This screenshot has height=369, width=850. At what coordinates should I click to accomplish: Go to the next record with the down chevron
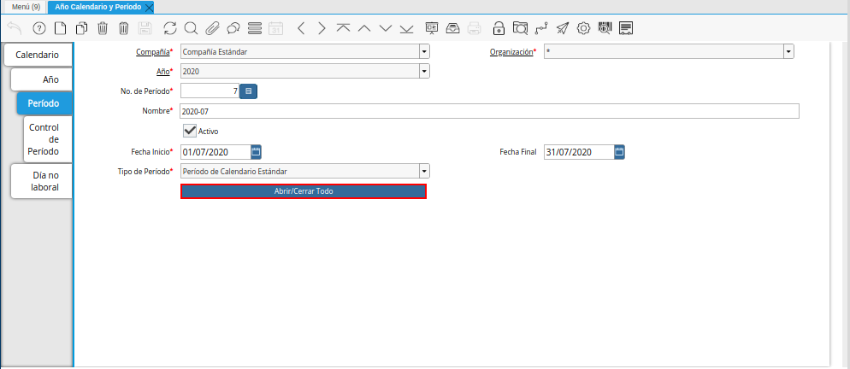(386, 28)
